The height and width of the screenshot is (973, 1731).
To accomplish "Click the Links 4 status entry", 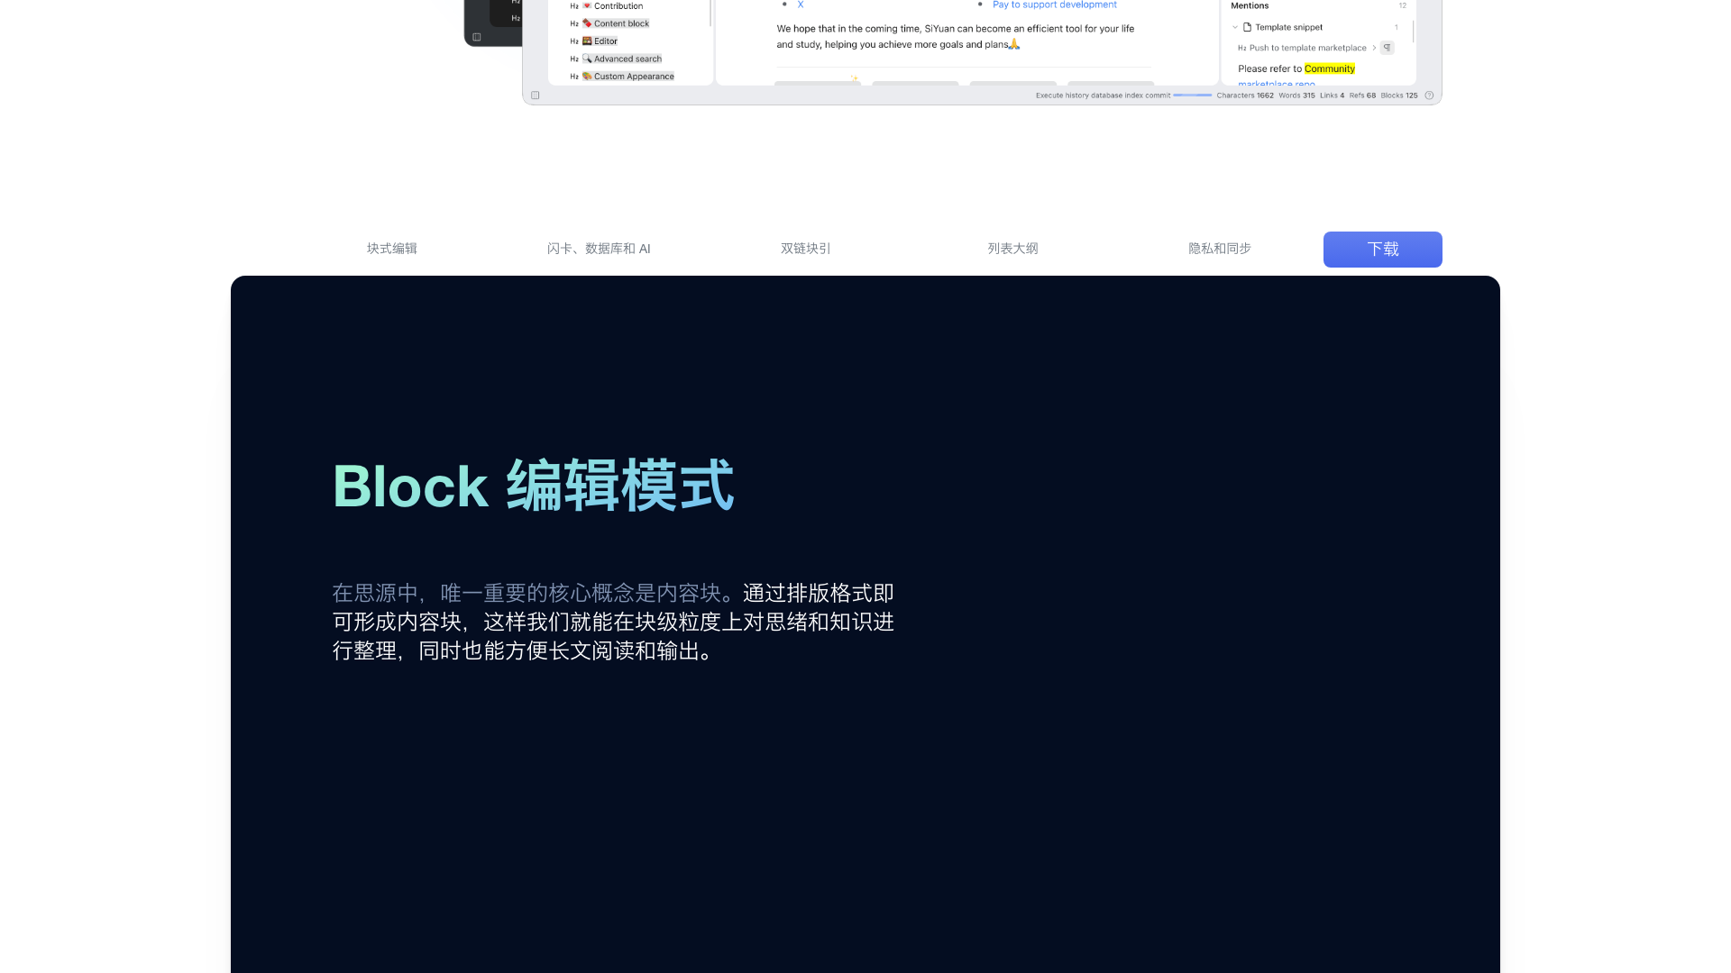I will pyautogui.click(x=1333, y=95).
